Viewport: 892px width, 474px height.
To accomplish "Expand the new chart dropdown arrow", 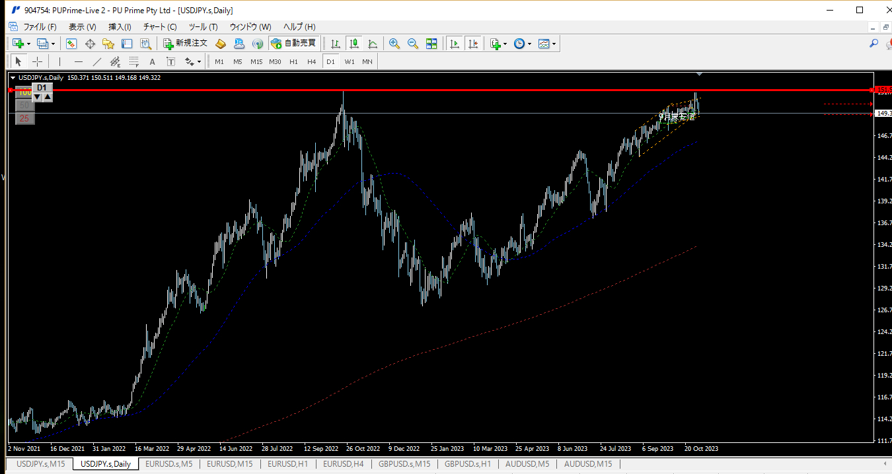I will (x=28, y=44).
